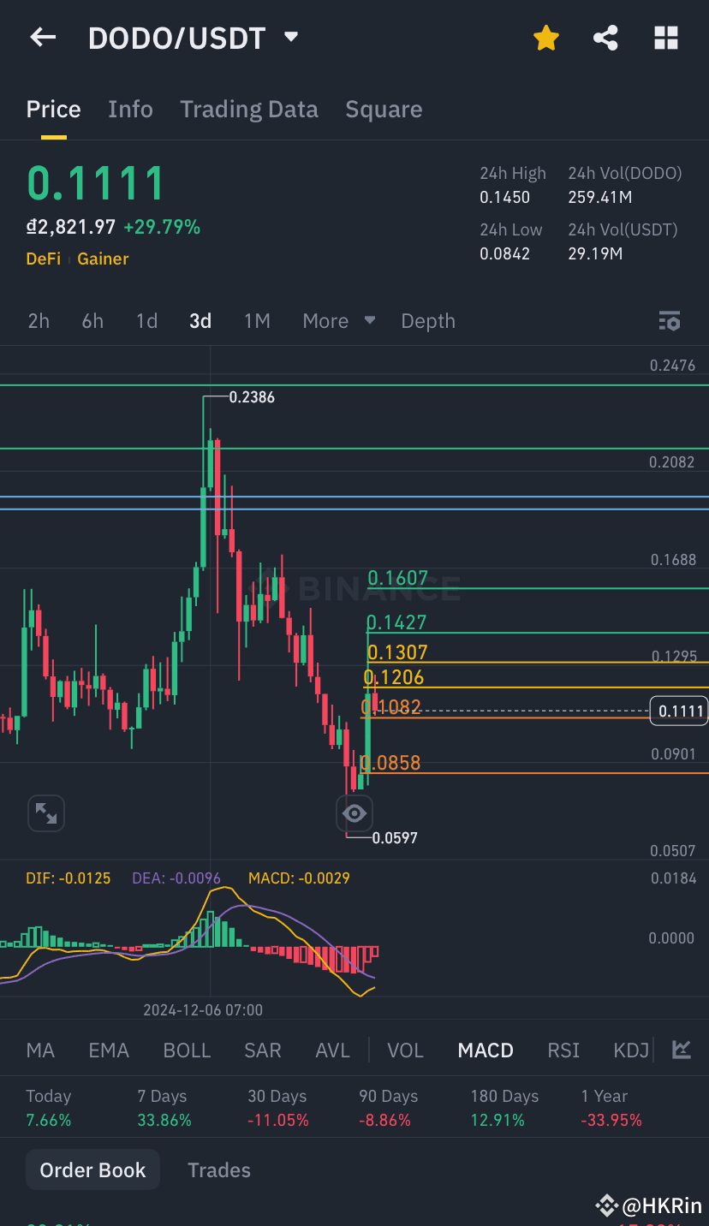Enable the RSI sub-indicator
Screen dimensions: 709x1226
(x=563, y=1050)
